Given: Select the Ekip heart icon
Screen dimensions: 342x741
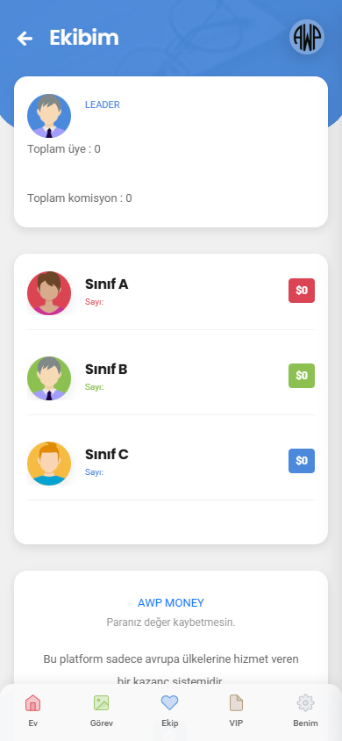Looking at the screenshot, I should coord(170,702).
